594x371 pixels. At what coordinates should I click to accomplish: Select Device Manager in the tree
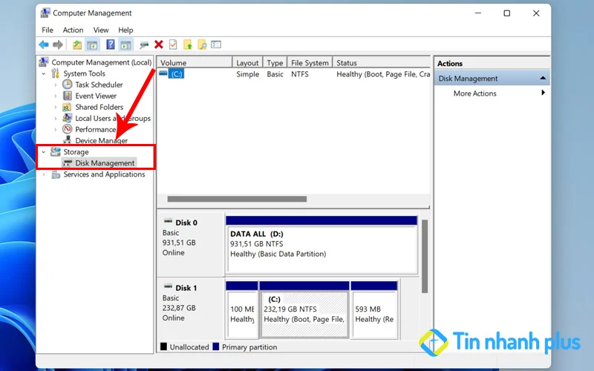pos(101,141)
